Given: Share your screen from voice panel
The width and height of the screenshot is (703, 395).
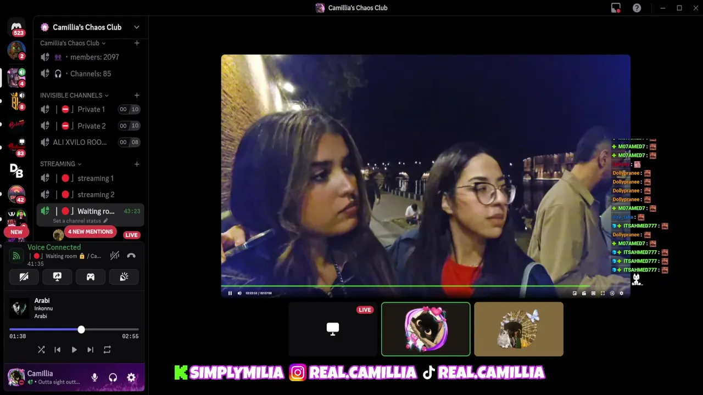Looking at the screenshot, I should [x=57, y=277].
